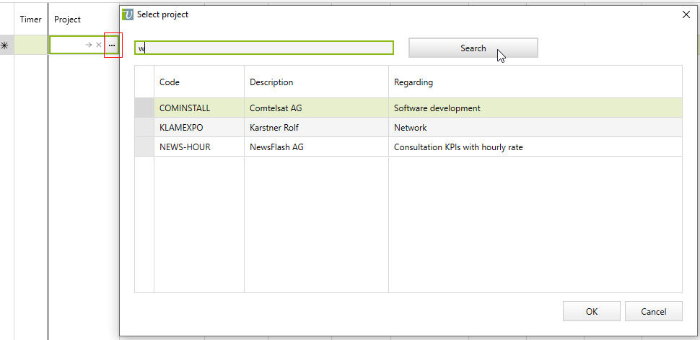Confirm selection with the OK button
The height and width of the screenshot is (340, 700).
[591, 312]
